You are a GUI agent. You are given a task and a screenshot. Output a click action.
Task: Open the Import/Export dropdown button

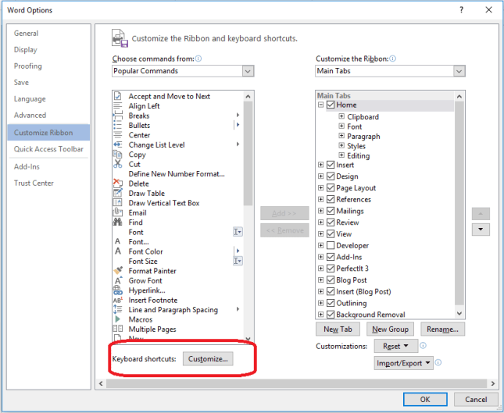pos(403,363)
